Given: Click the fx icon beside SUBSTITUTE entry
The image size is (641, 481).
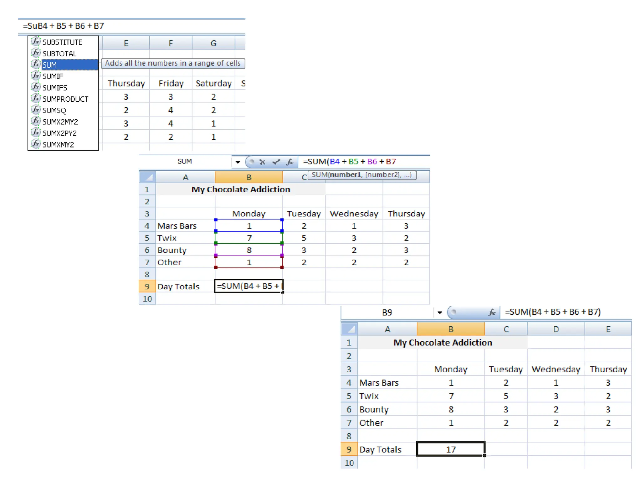Looking at the screenshot, I should click(36, 41).
